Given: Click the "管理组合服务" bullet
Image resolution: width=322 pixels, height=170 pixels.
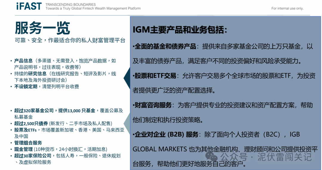Looking at the screenshot, I should point(28,143).
